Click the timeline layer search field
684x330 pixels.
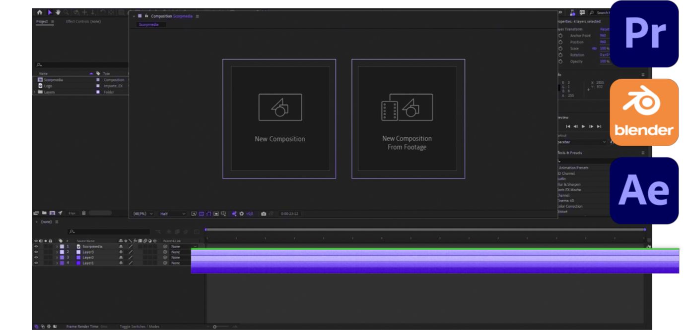point(109,231)
